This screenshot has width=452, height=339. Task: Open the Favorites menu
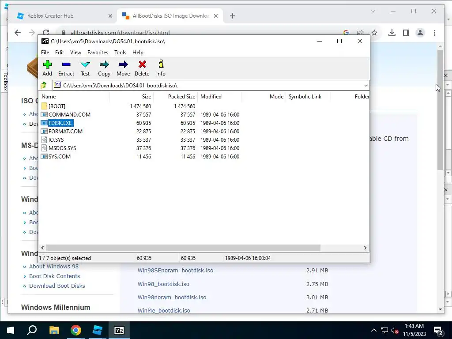(x=98, y=53)
